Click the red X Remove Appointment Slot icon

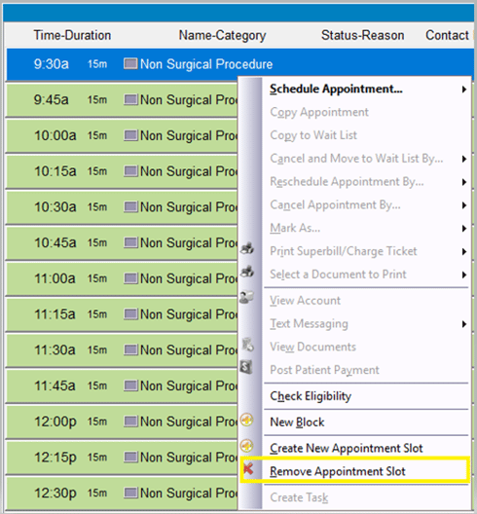[x=248, y=469]
